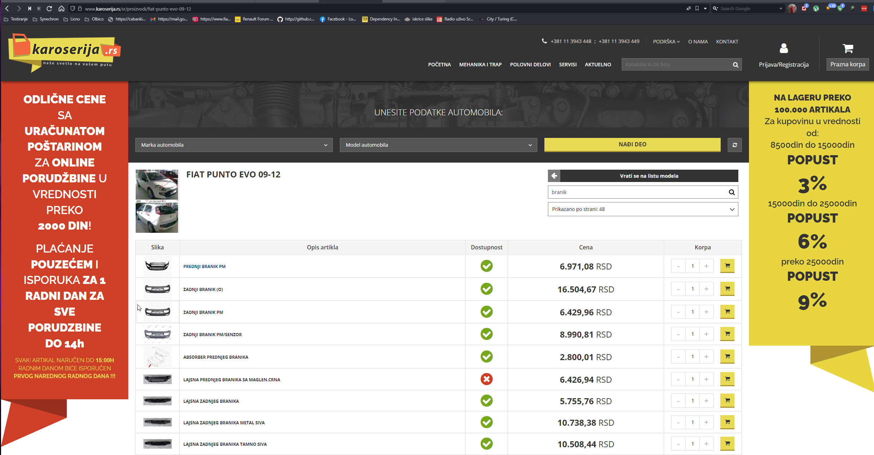Click the forward navigation arrow
Screen dimensions: 874x455
[19, 8]
